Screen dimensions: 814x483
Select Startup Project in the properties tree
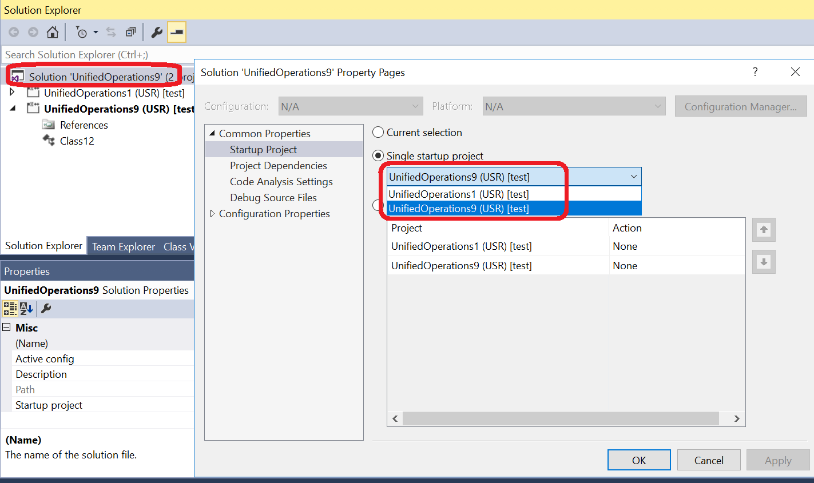point(263,149)
